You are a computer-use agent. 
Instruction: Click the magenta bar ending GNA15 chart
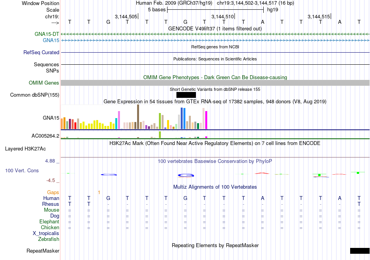coord(206,120)
